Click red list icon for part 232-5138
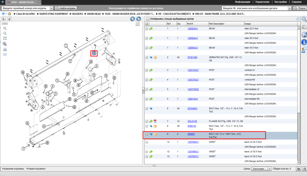This screenshot has height=176, width=307. click(x=155, y=121)
